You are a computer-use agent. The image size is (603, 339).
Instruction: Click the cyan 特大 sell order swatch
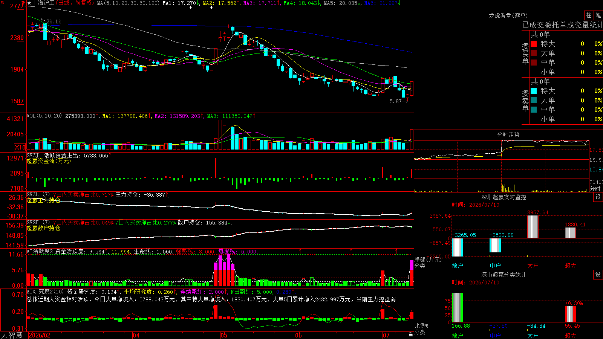click(534, 91)
